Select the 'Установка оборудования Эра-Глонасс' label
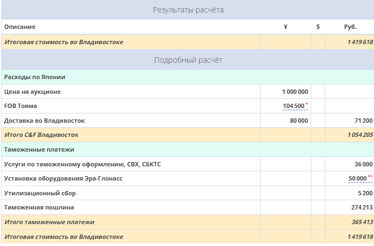Screen dimensions: 374x246 pyautogui.click(x=63, y=178)
